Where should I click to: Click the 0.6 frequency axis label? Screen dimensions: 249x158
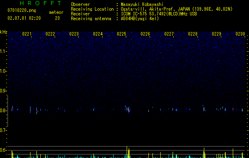(x=3, y=150)
